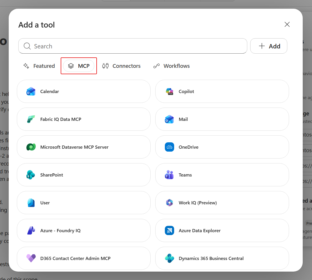312x280 pixels.
Task: Click the plus icon in Add button
Action: pos(262,46)
